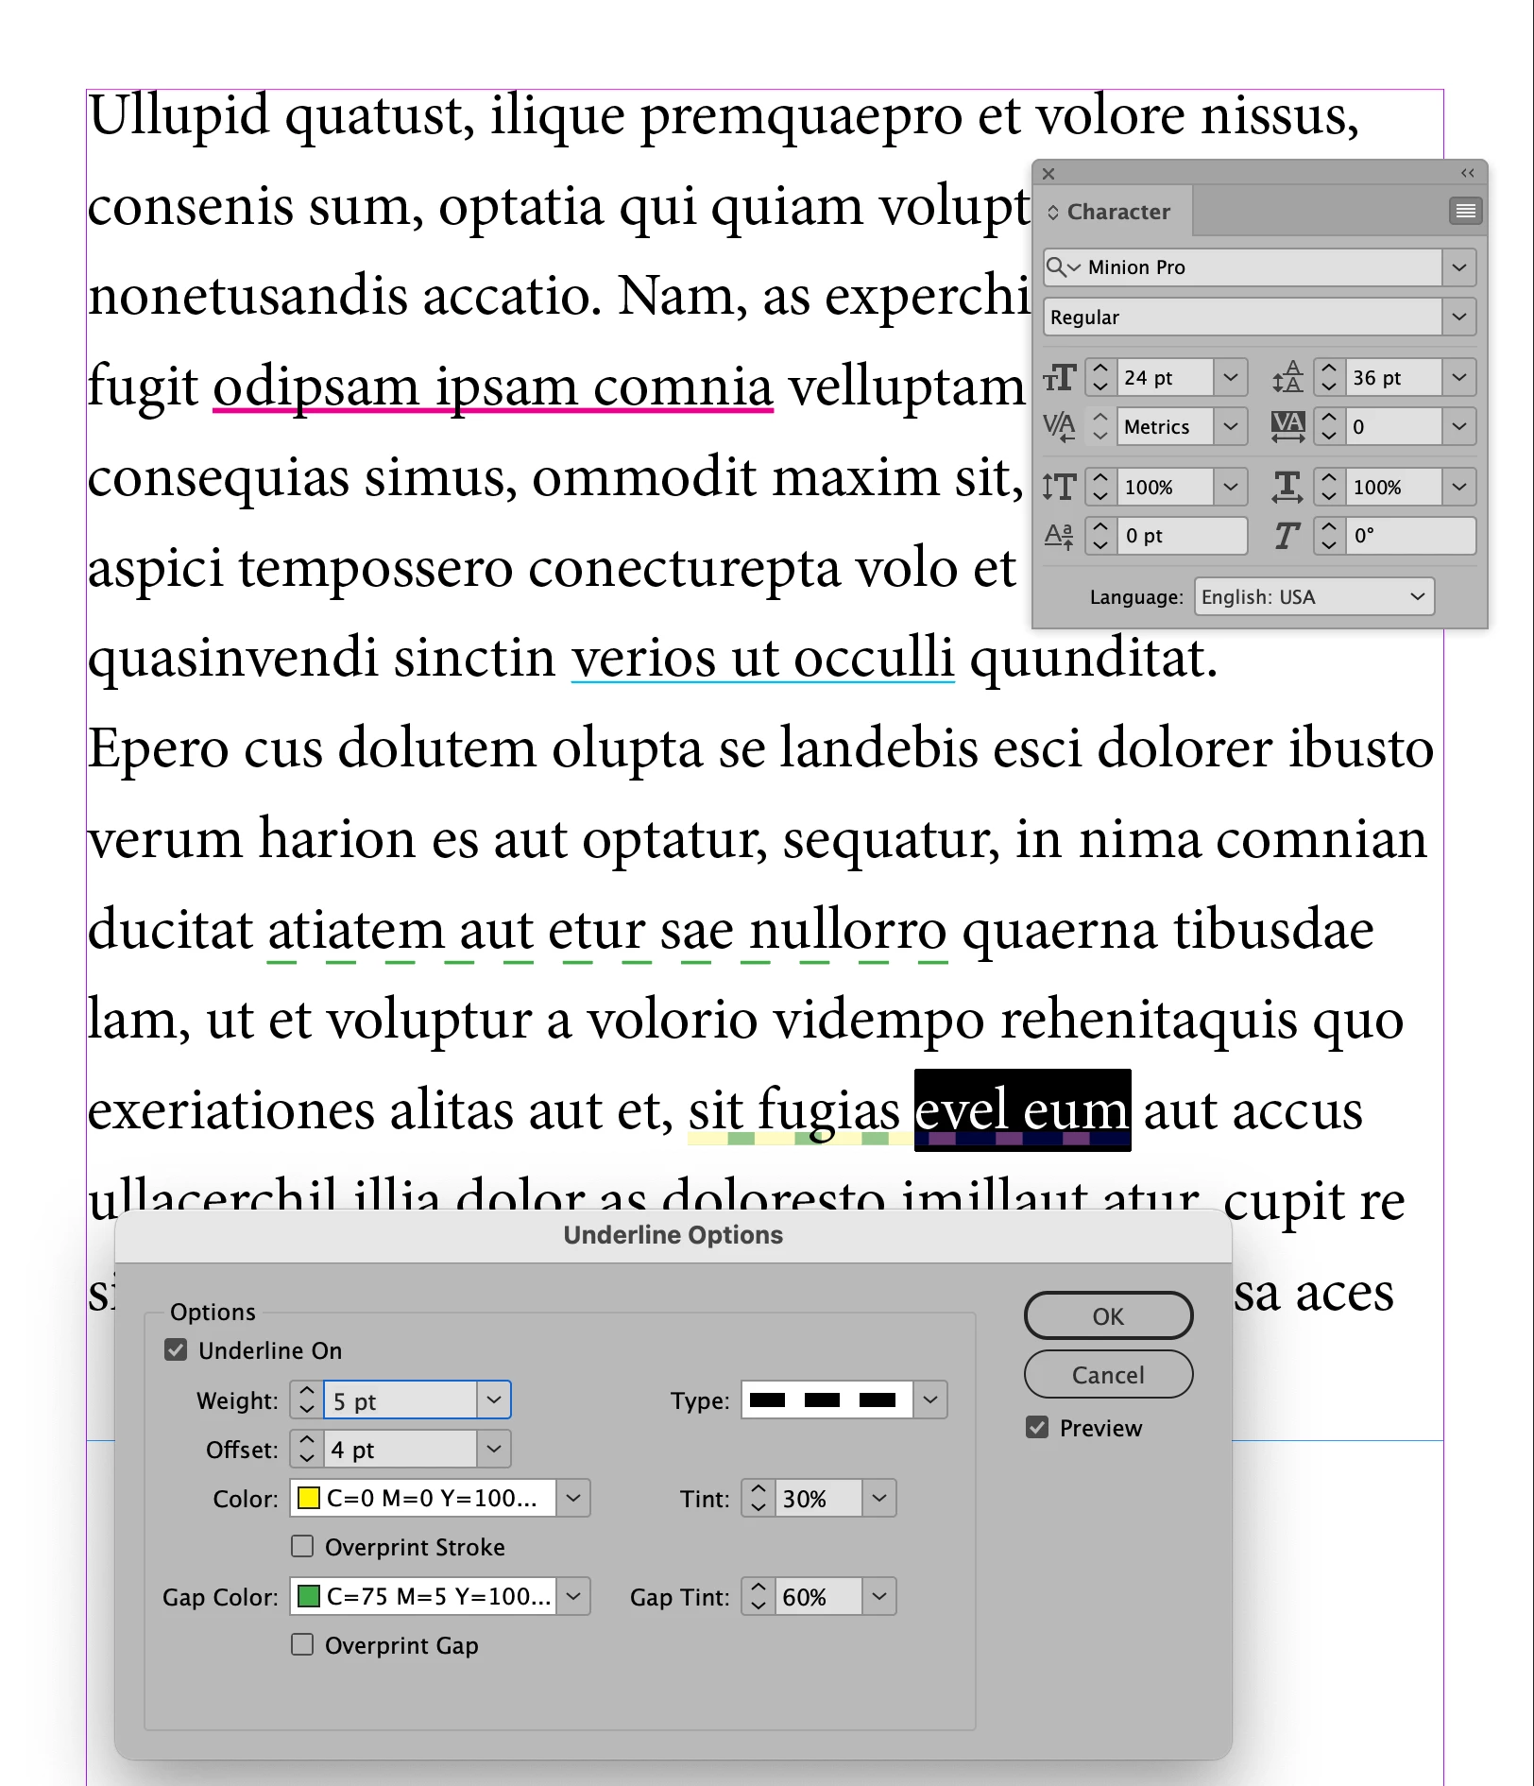Click the tracking icon
This screenshot has height=1786, width=1534.
coord(1288,427)
